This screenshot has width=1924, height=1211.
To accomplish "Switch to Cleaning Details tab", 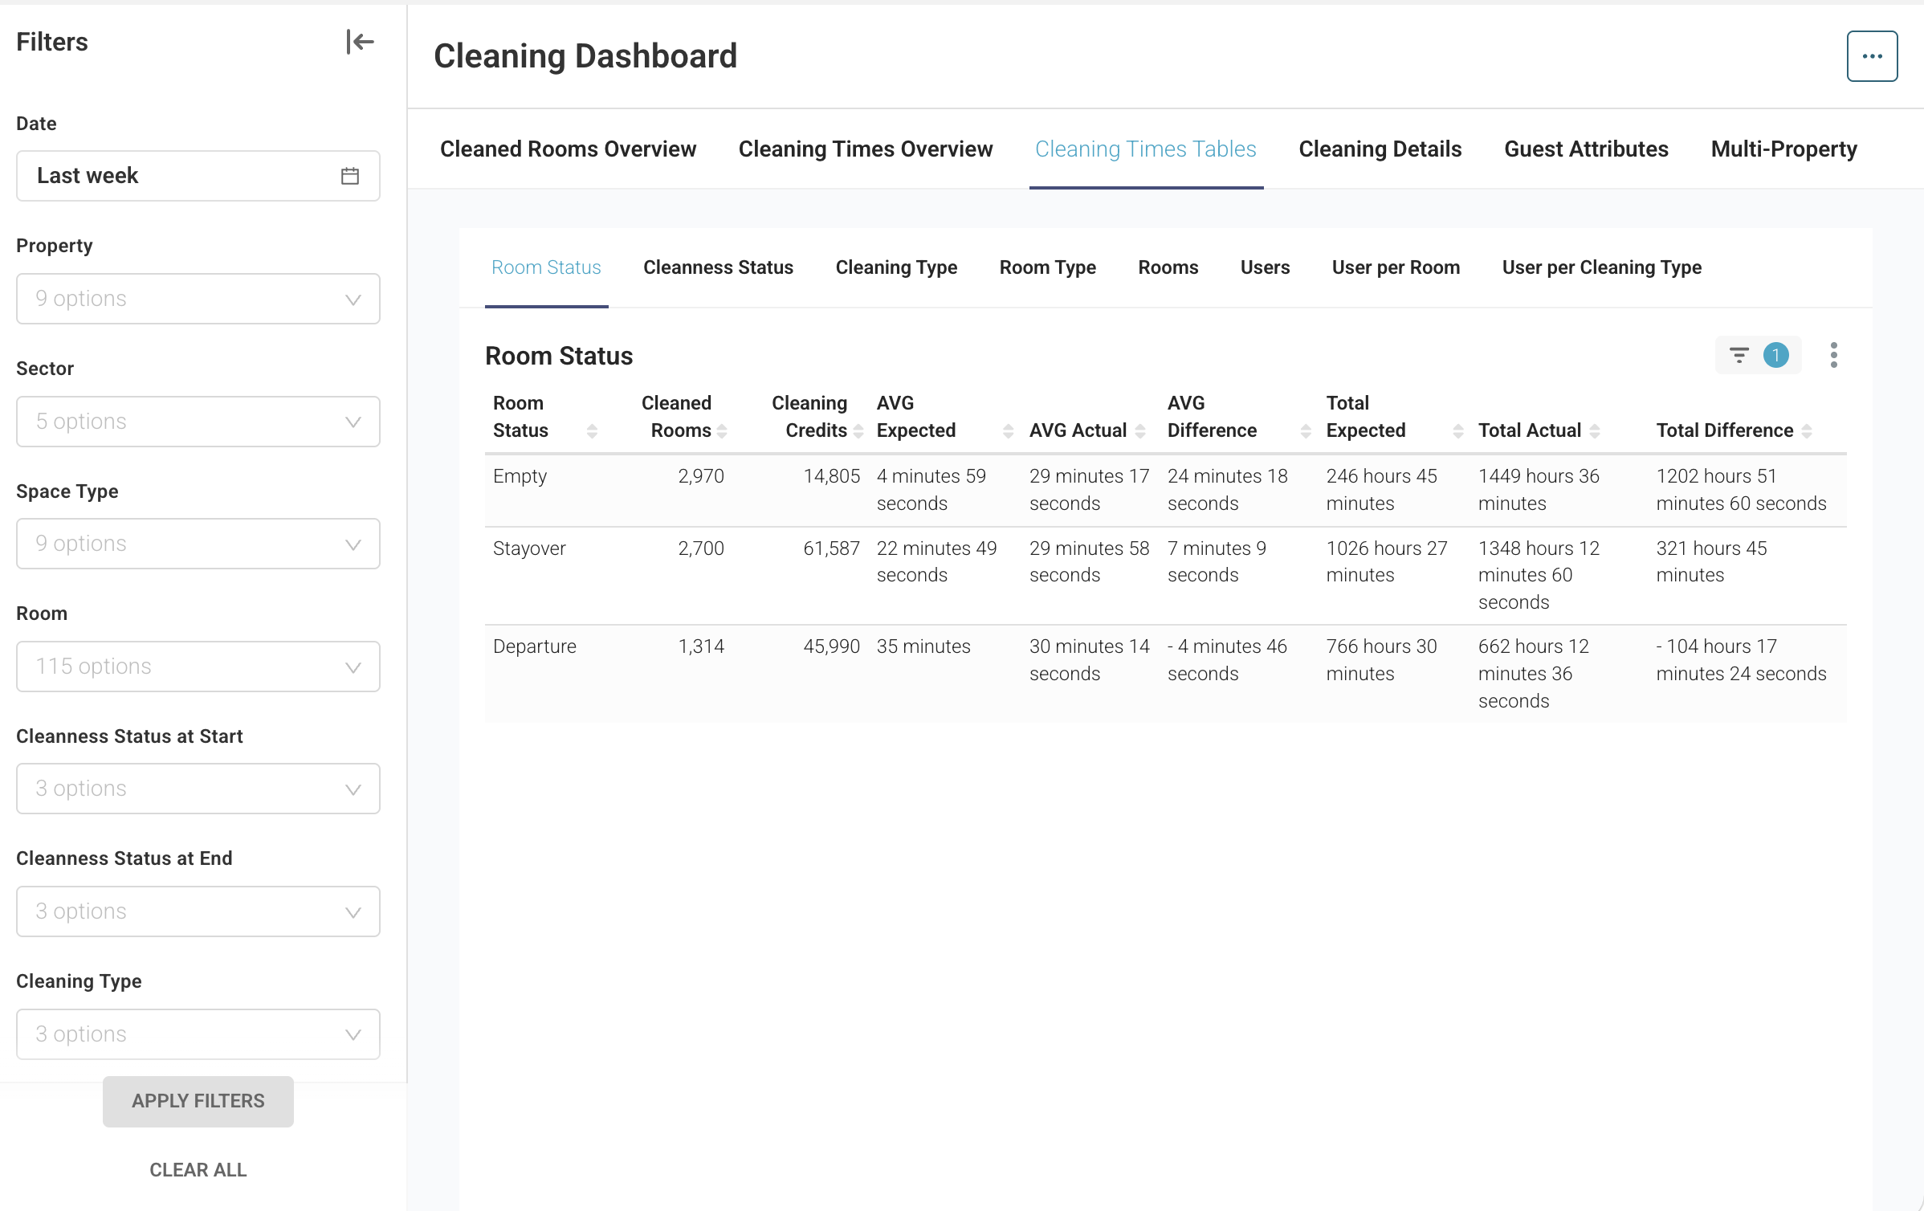I will tap(1380, 149).
